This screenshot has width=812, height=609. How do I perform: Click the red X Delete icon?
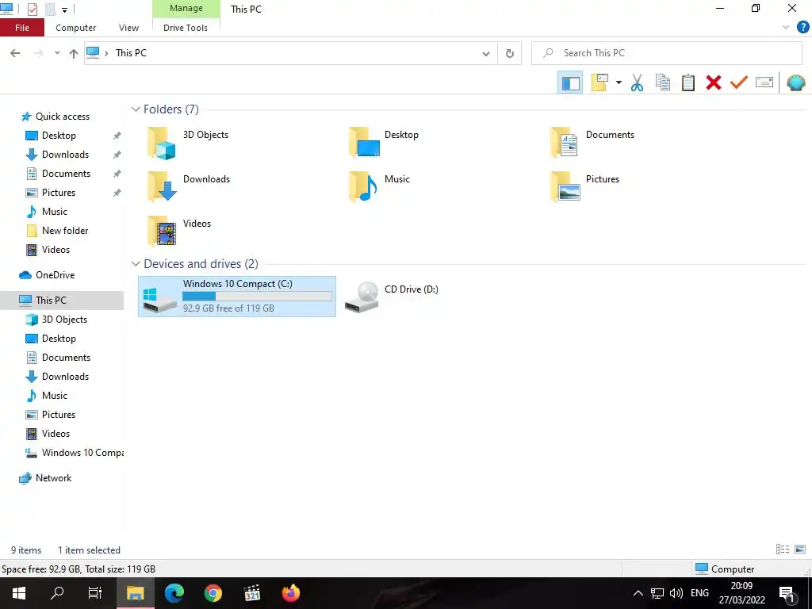tap(713, 82)
